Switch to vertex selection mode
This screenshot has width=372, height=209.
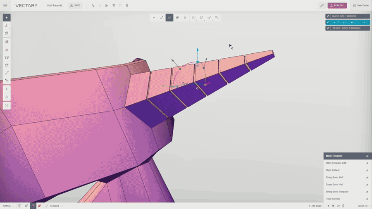(154, 17)
